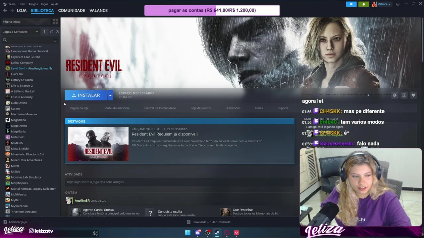The width and height of the screenshot is (424, 238).
Task: Click Página inicial button
Action: 26,21
